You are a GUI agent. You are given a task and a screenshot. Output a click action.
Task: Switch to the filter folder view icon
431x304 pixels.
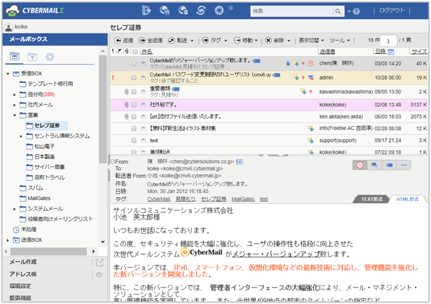pos(32,58)
